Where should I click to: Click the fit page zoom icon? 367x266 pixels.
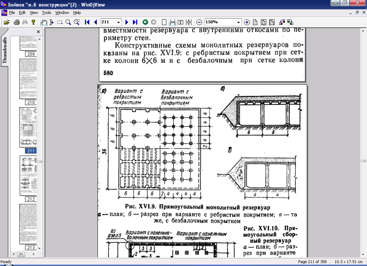pyautogui.click(x=263, y=22)
